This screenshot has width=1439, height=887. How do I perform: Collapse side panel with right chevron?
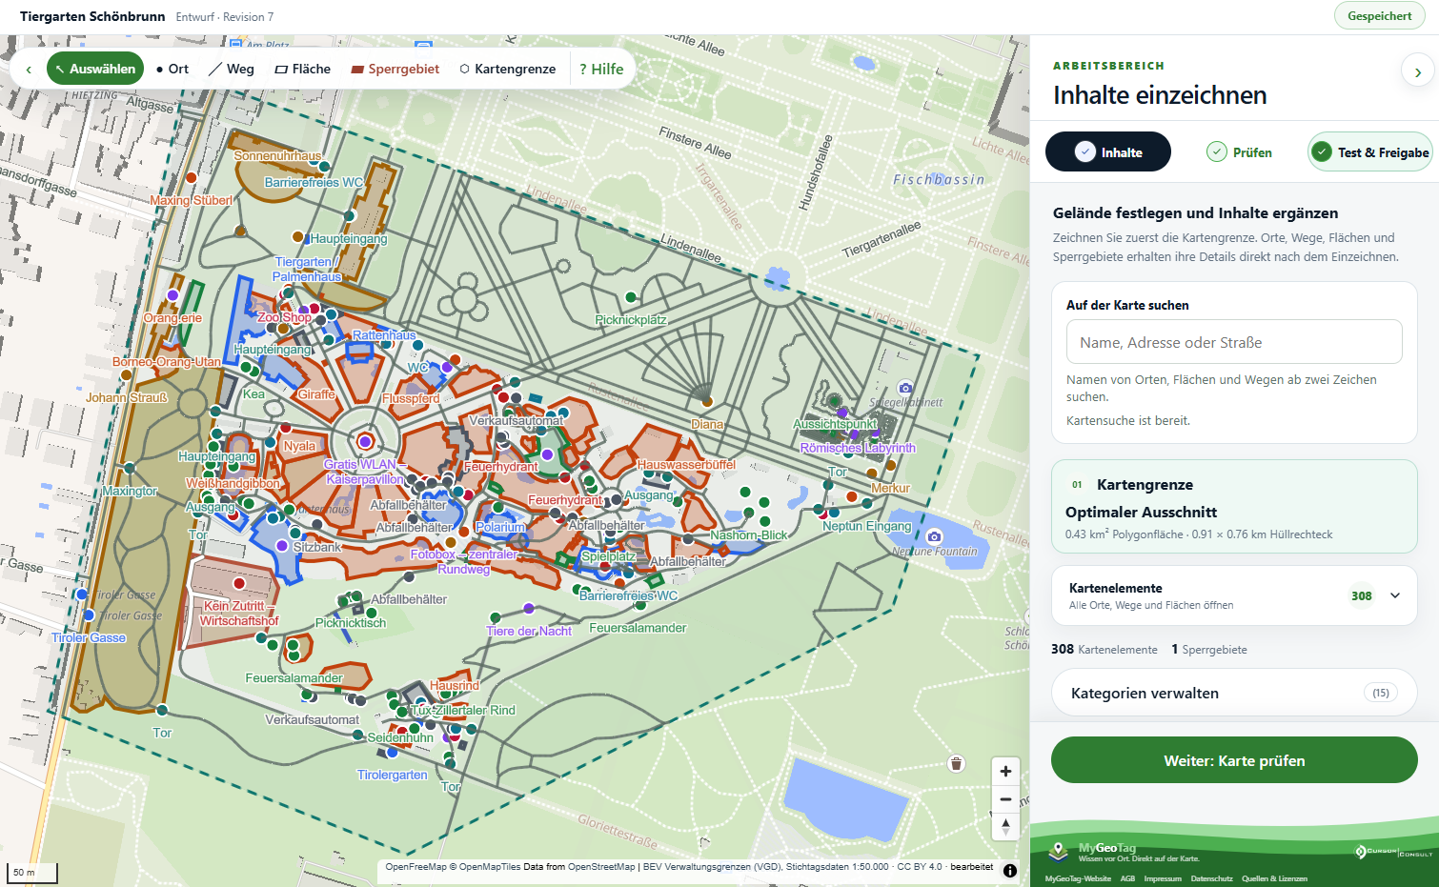click(1418, 71)
